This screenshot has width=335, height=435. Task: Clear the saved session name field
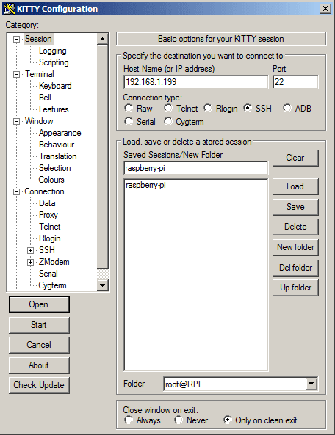pyautogui.click(x=295, y=158)
